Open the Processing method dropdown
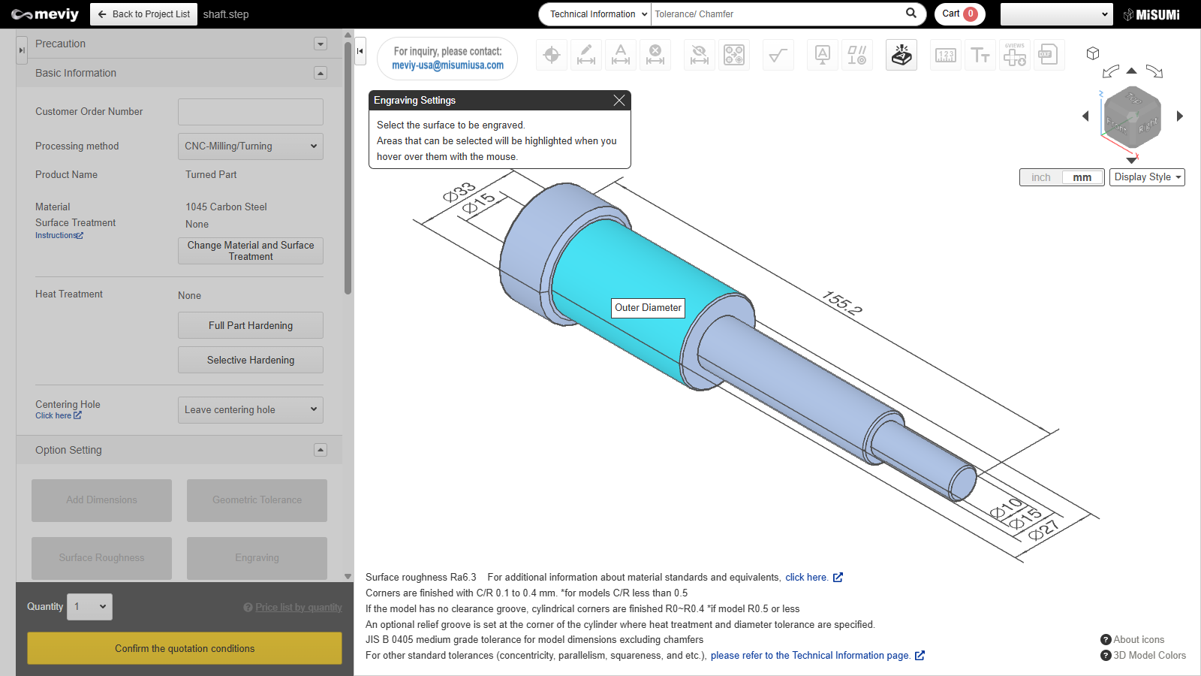Image resolution: width=1201 pixels, height=676 pixels. point(250,146)
